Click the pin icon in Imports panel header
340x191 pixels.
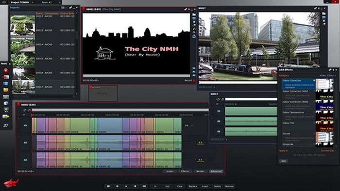70,8
